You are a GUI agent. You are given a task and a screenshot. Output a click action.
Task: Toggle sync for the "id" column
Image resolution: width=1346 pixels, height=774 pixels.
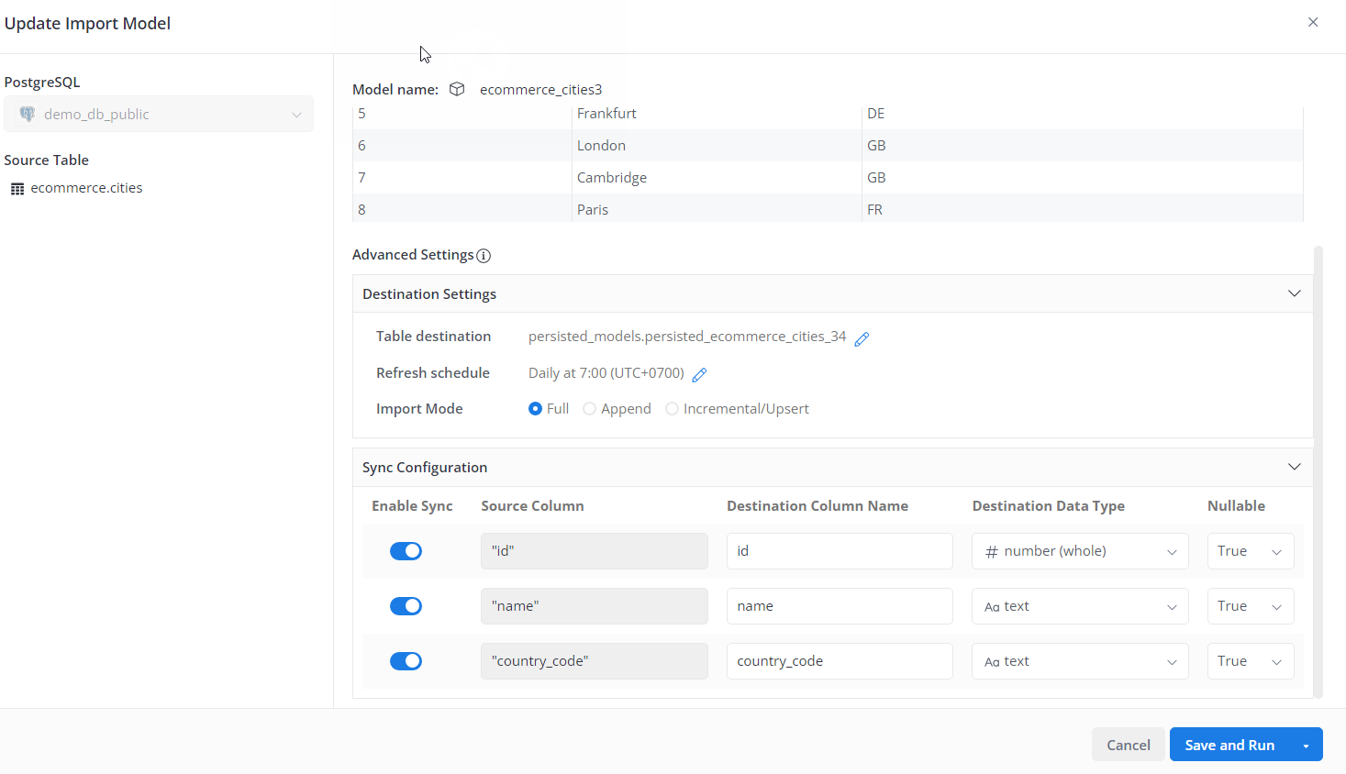tap(406, 551)
